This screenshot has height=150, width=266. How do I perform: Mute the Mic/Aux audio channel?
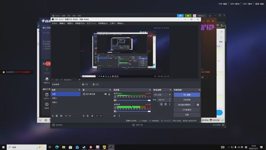(115, 100)
